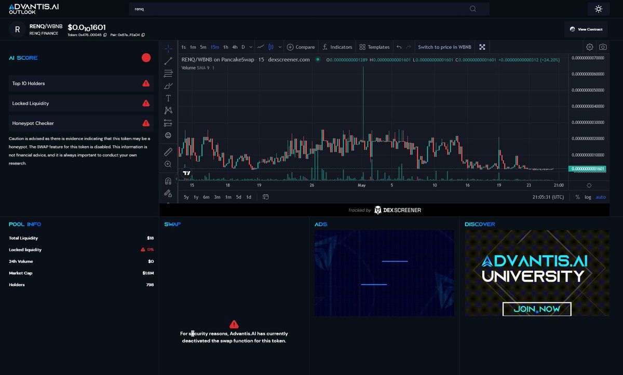Click the JOIN NOW banner button
623x375 pixels.
point(537,309)
